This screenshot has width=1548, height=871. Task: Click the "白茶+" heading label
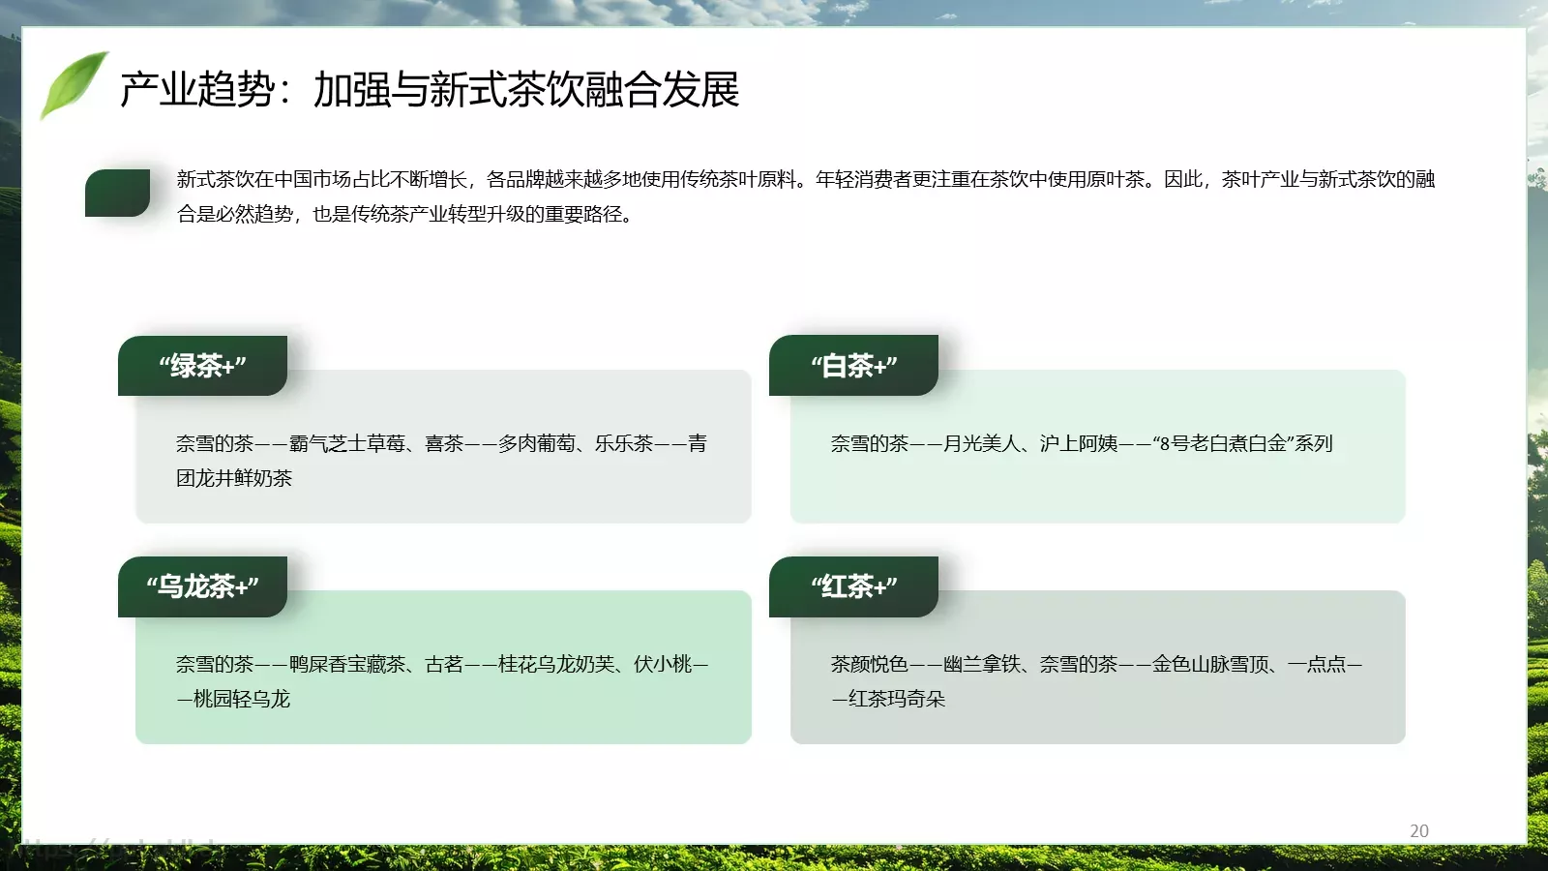[853, 366]
